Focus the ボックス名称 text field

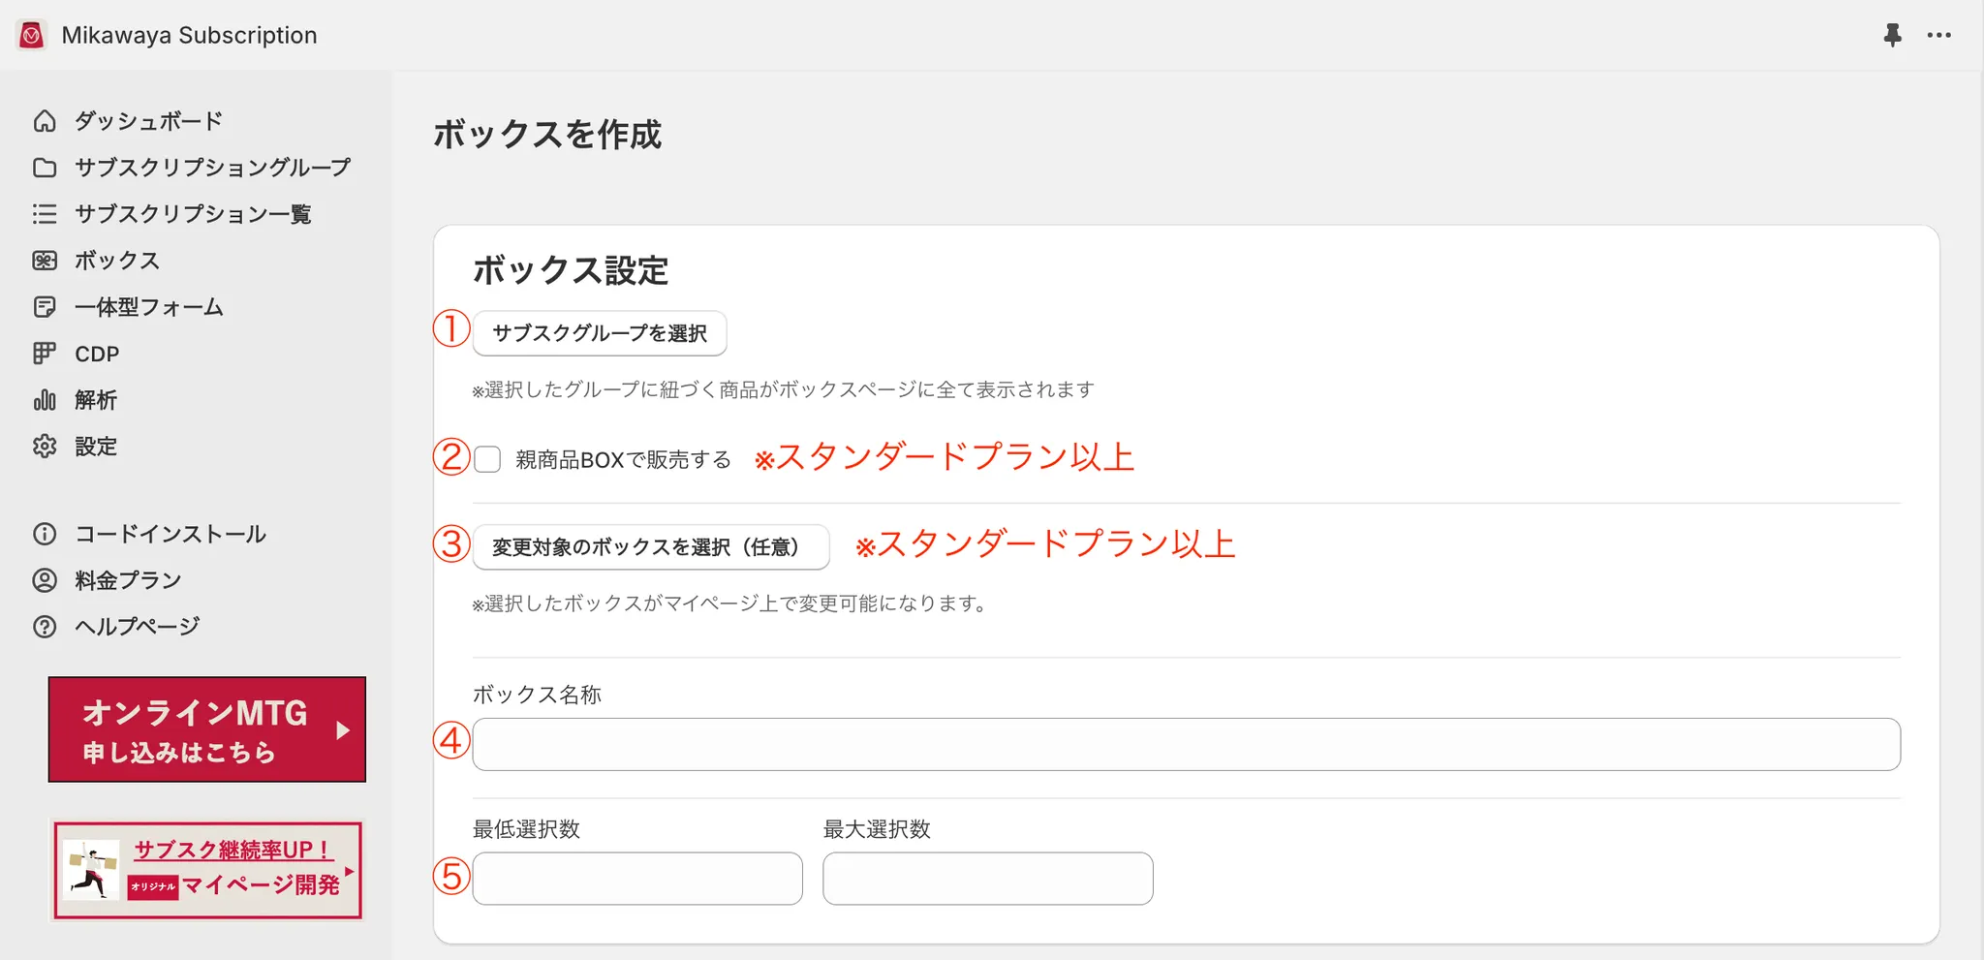(1186, 744)
